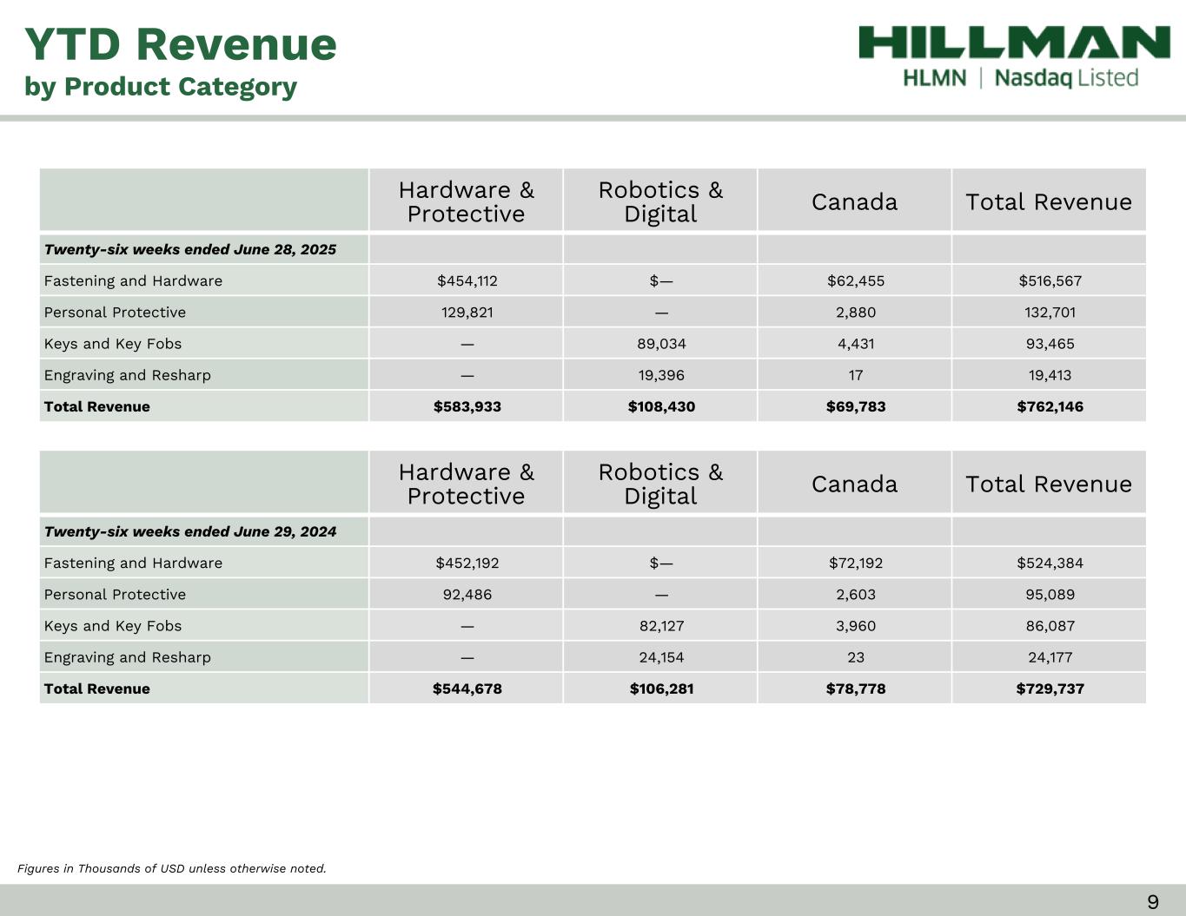Click the June 29, 2024 period heading

click(189, 531)
